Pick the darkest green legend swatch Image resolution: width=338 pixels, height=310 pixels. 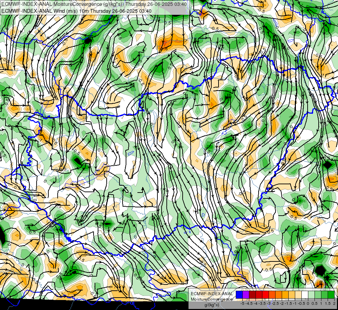click(x=331, y=294)
